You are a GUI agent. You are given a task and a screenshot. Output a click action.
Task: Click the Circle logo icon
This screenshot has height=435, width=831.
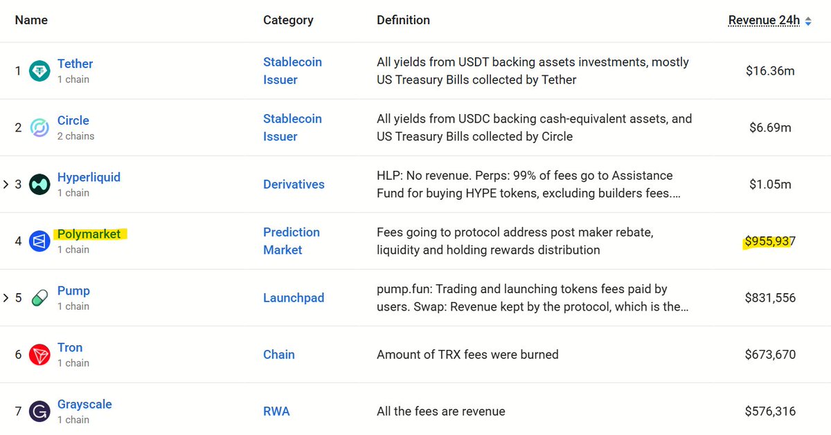39,128
